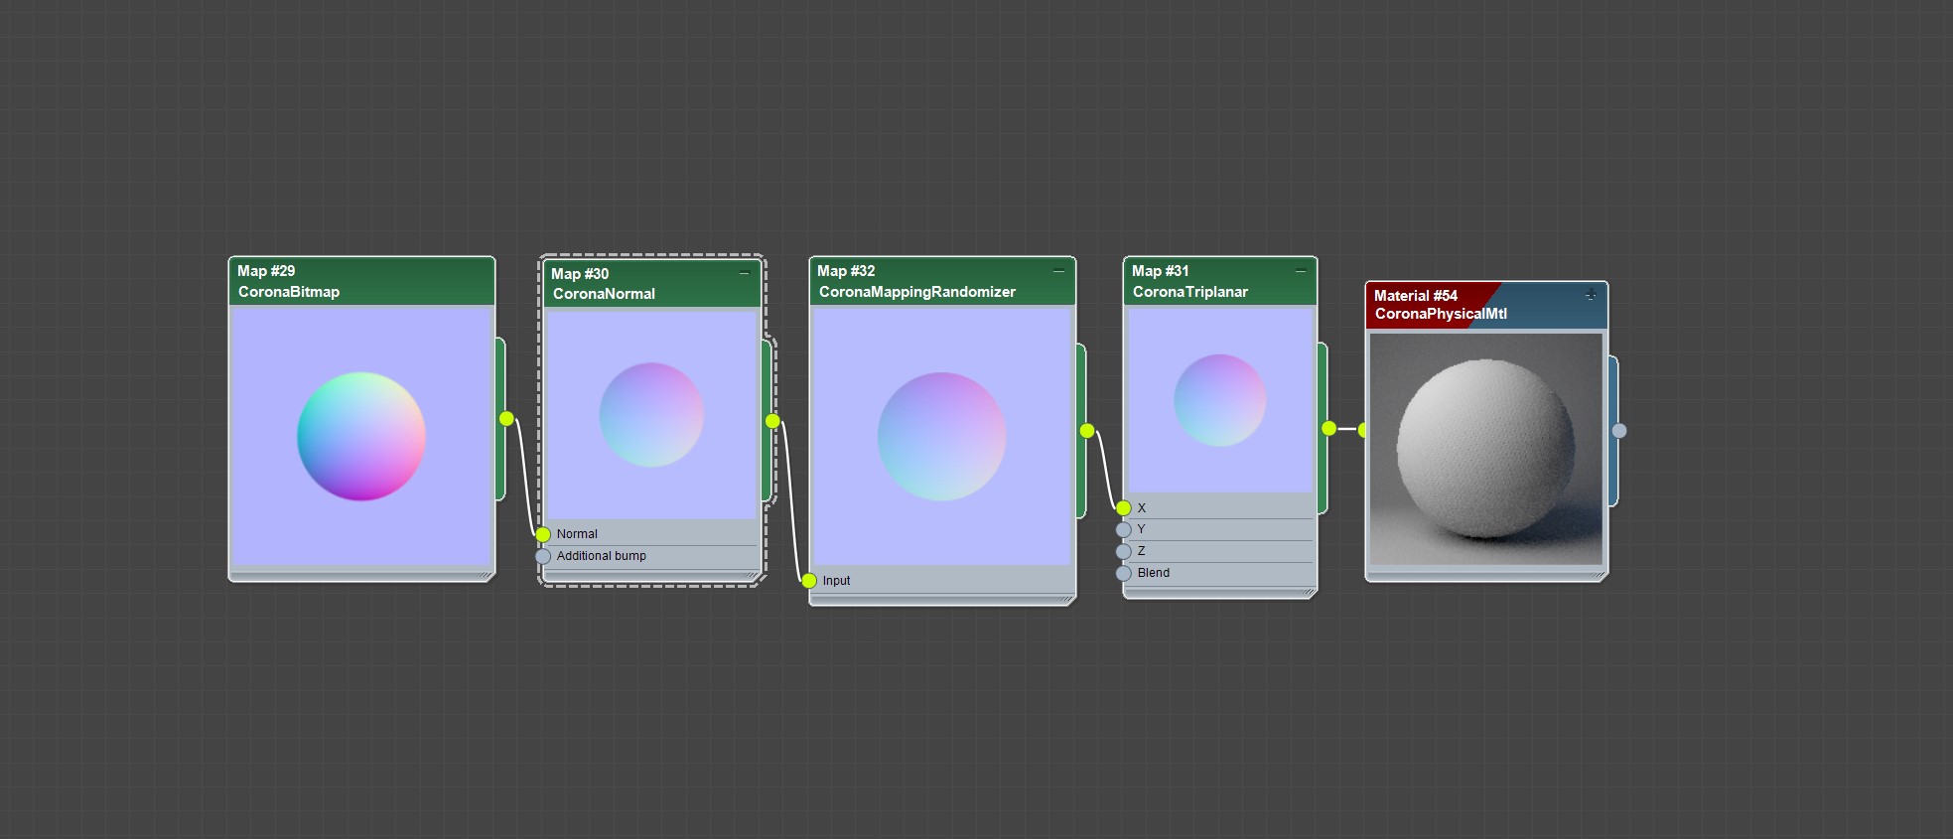Click the CoronaMappingRandomizer output socket
The height and width of the screenshot is (839, 1953).
pyautogui.click(x=1087, y=430)
